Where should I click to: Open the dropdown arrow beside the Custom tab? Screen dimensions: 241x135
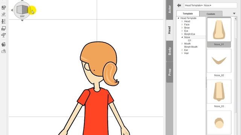(234, 13)
